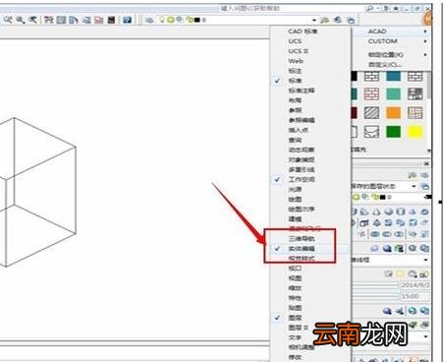Open the visual style dropdown in dashboard
Image resolution: width=444 pixels, height=362 pixels.
coord(425,260)
